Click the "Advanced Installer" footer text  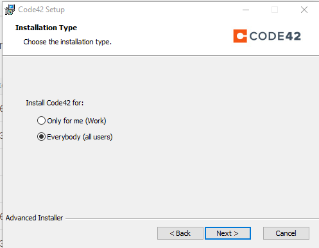pos(34,218)
